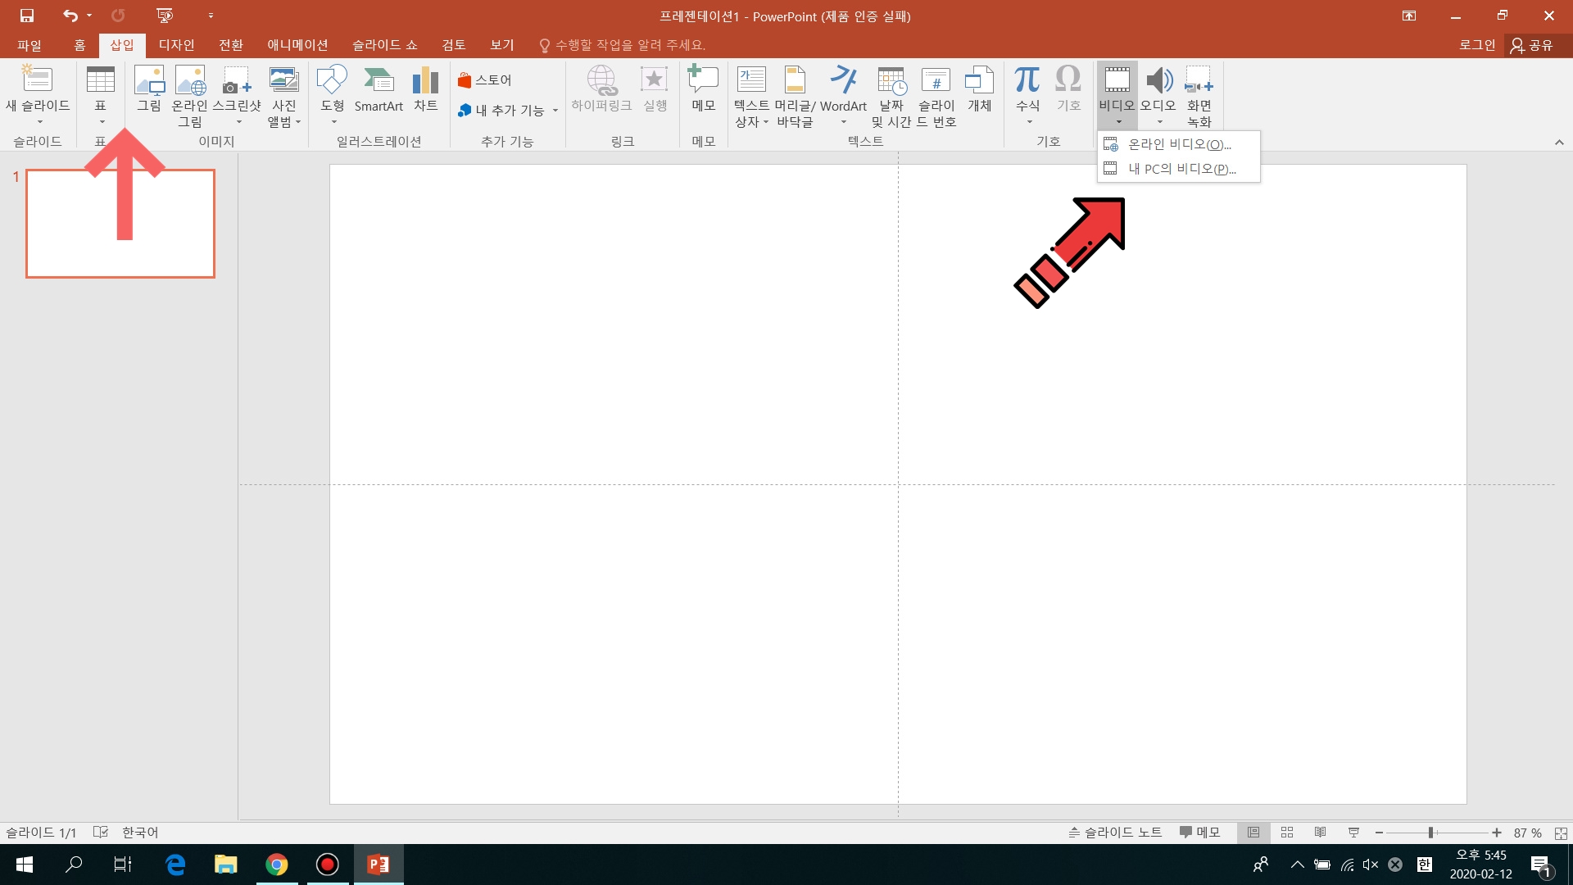Toggle 메모 pane in status bar

[1199, 833]
